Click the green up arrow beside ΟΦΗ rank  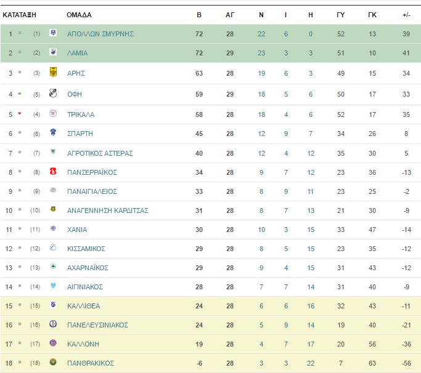(19, 94)
